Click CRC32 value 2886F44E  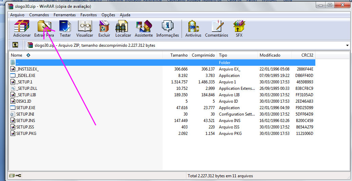[304, 69]
